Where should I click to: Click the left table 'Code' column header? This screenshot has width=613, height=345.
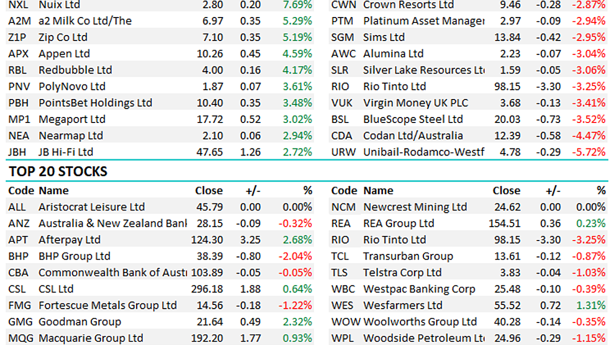[21, 190]
